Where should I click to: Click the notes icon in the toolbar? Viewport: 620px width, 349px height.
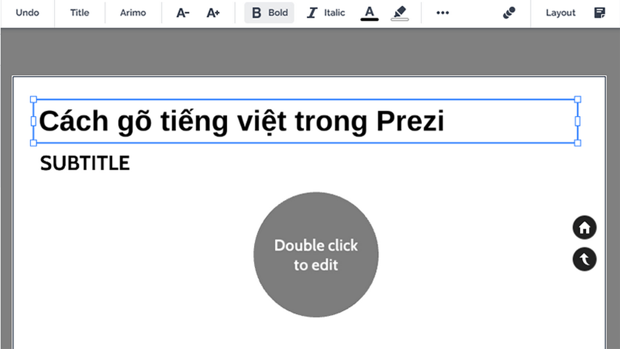point(600,13)
